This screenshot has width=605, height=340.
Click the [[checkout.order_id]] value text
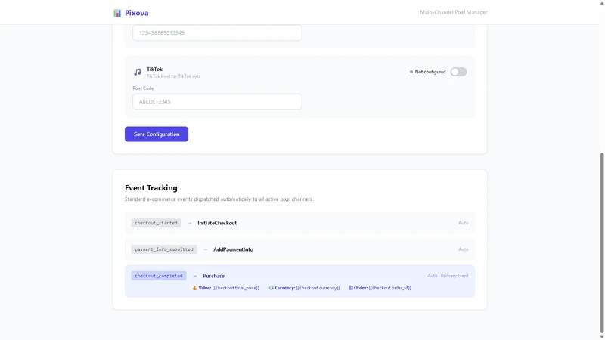tap(389, 288)
